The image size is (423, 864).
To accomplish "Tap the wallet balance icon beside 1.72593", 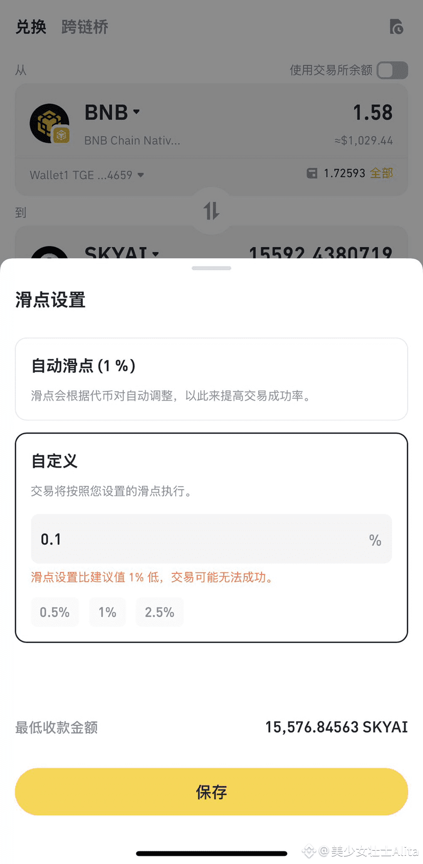I will [312, 173].
